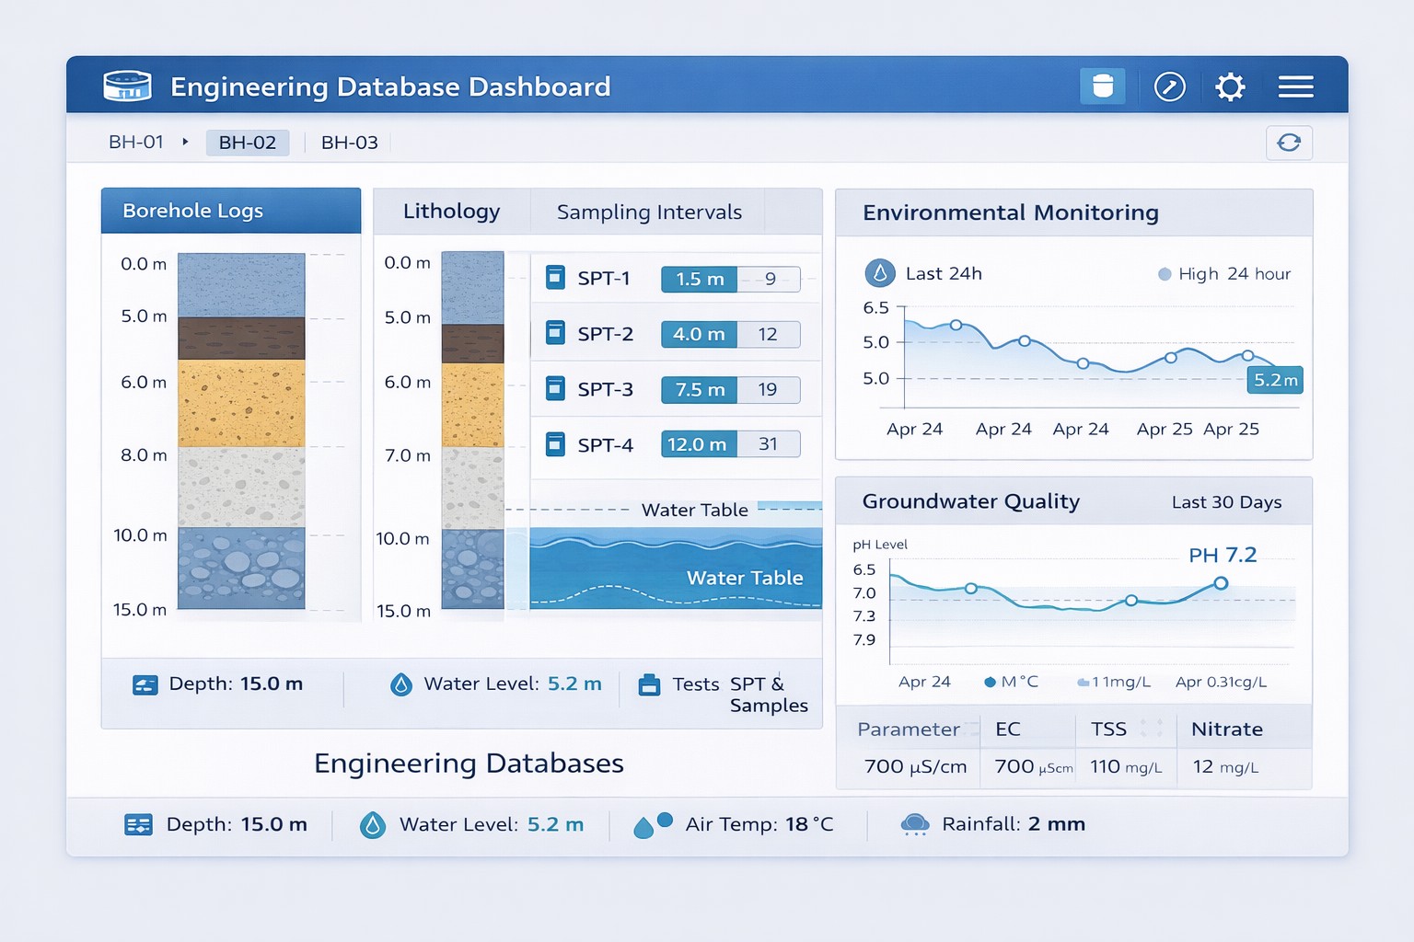
Task: Select the compass tool icon in the header
Action: click(x=1169, y=86)
